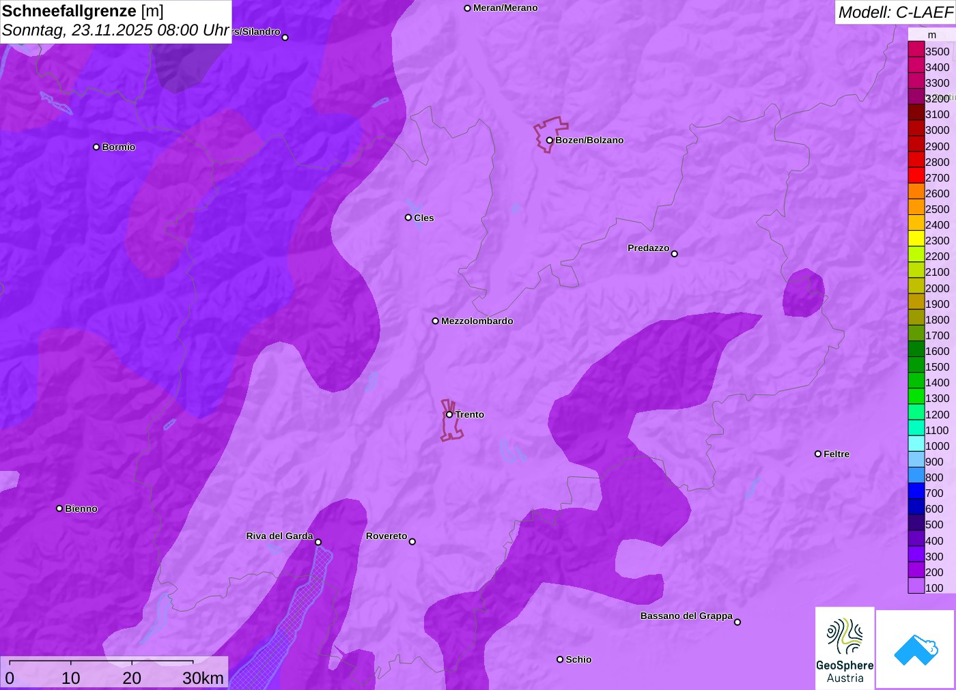Viewport: 956px width, 690px height.
Task: Click the "20" scale bar label
Action: pos(132,678)
